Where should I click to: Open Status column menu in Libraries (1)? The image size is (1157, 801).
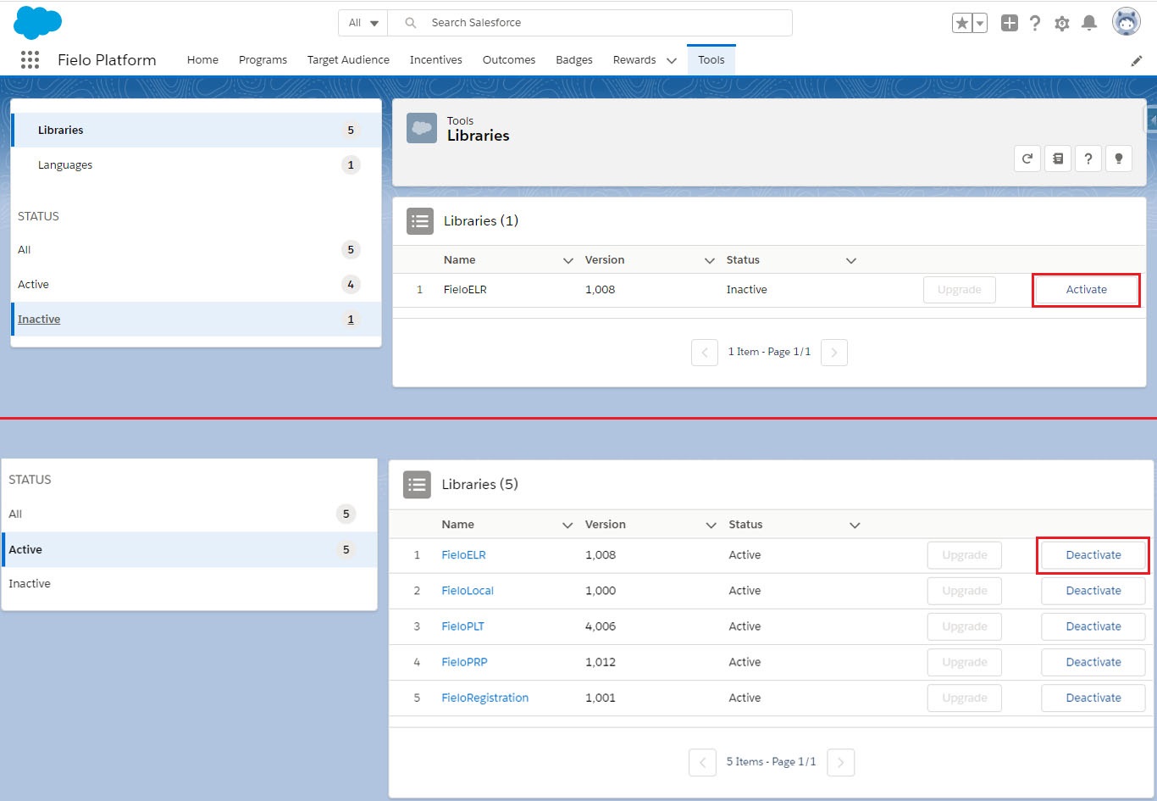pos(851,261)
